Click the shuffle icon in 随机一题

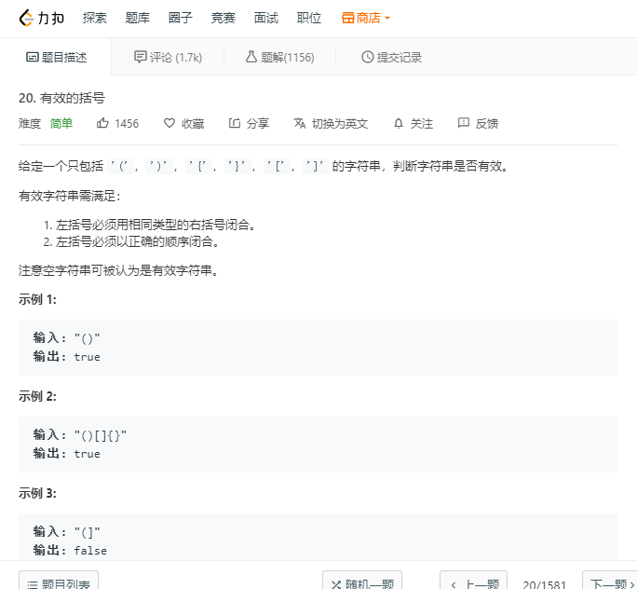tap(335, 584)
